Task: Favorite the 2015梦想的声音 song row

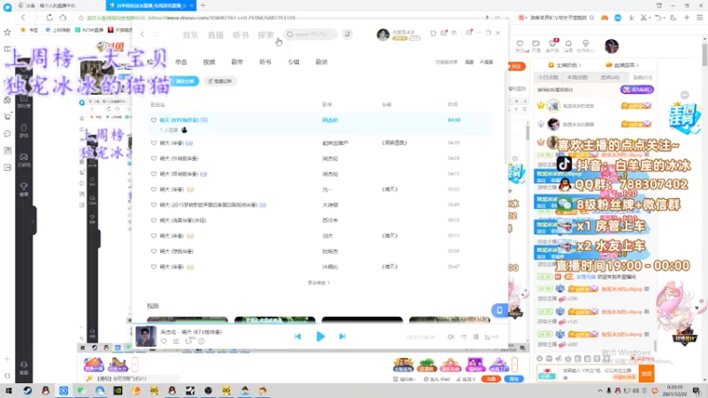Action: click(x=153, y=205)
